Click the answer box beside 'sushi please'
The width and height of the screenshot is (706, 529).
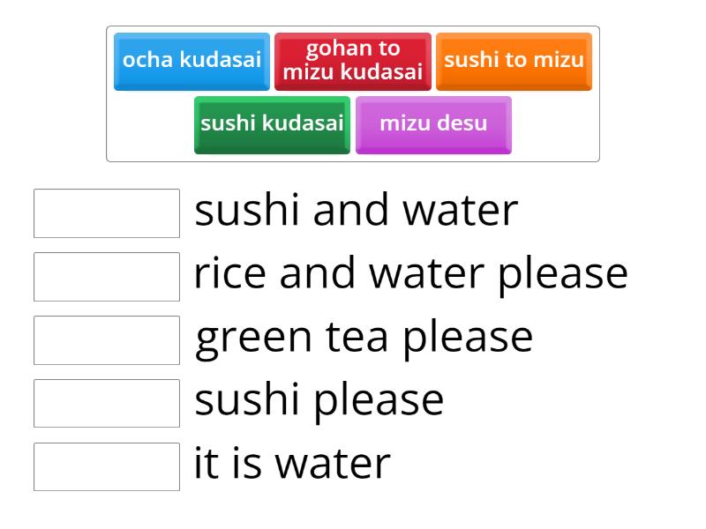tap(106, 402)
